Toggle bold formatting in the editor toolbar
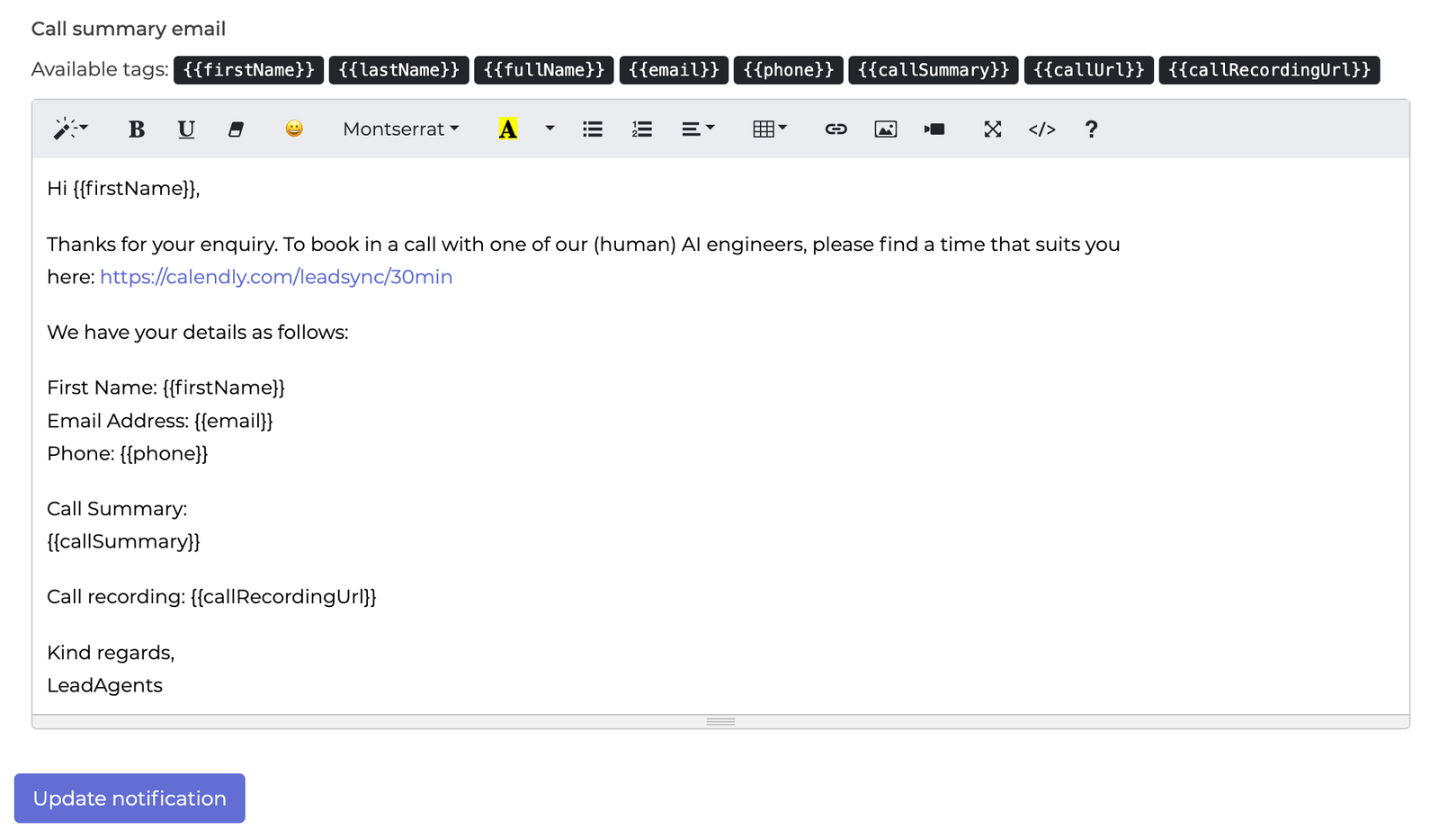Viewport: 1439px width, 838px height. point(137,129)
